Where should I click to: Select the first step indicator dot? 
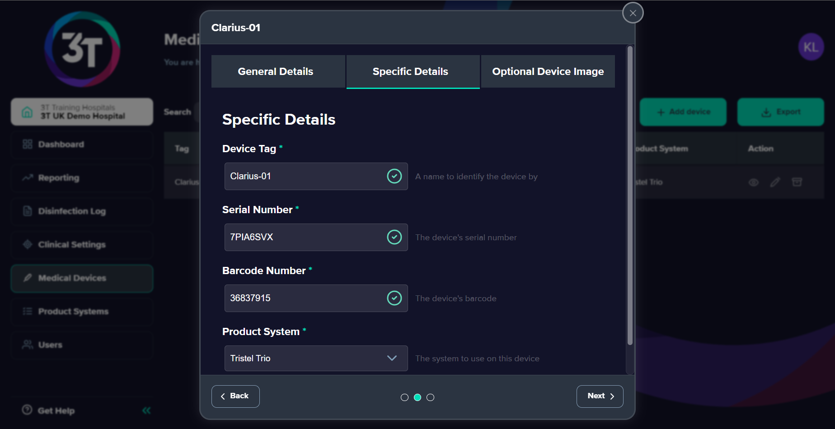[404, 397]
